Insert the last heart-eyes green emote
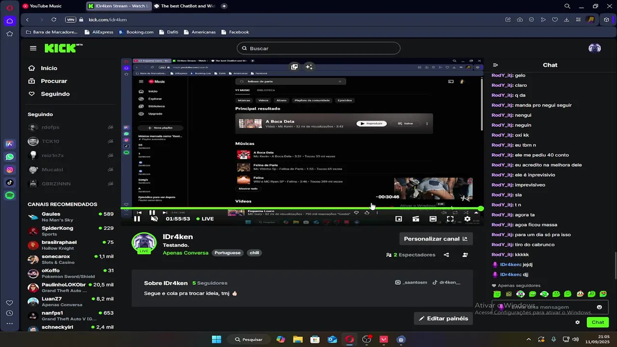The width and height of the screenshot is (617, 347). (x=603, y=294)
